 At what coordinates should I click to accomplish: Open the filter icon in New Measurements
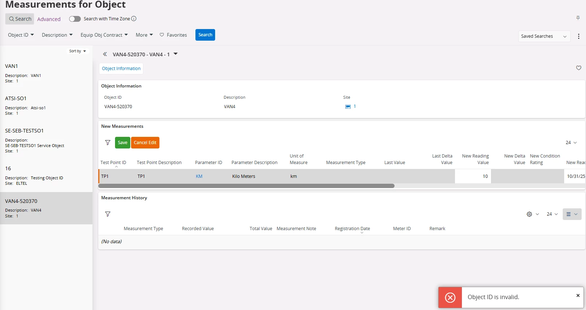coord(108,143)
